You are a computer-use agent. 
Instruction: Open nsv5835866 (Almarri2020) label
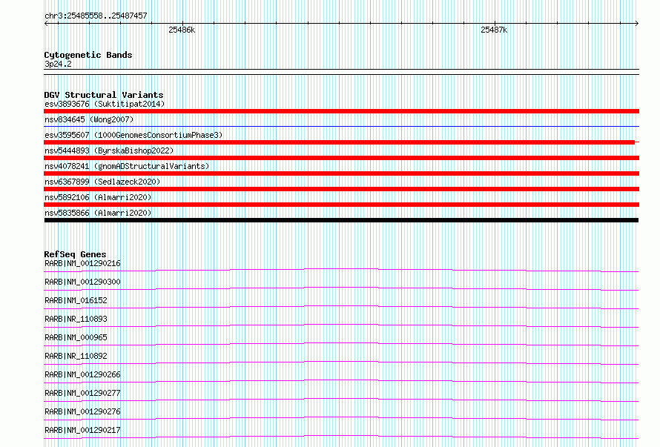pos(98,213)
